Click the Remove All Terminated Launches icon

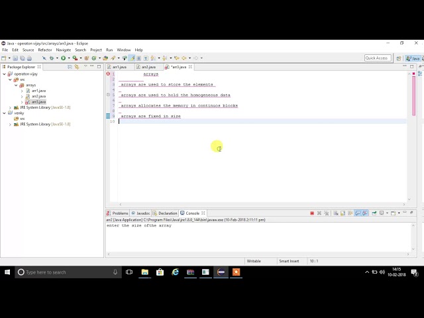click(x=327, y=213)
